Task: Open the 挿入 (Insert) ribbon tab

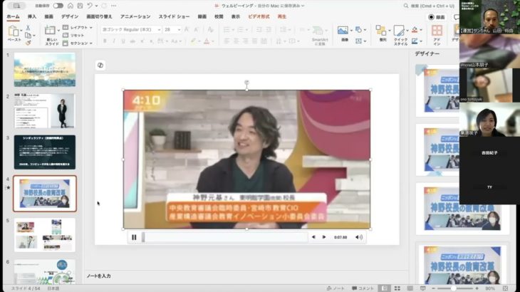Action: (x=32, y=16)
